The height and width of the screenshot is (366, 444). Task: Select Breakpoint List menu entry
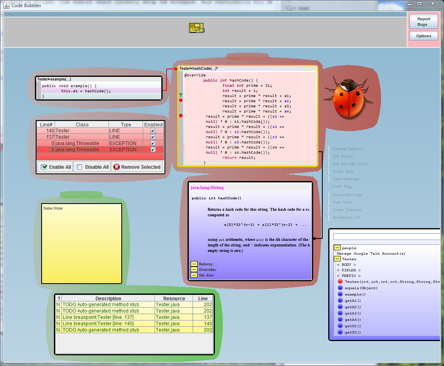[346, 217]
